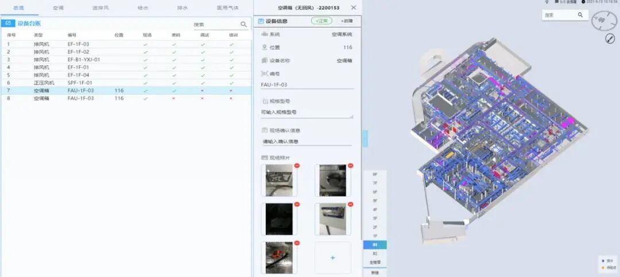Click the 设备信息 calendar icon

pos(261,21)
